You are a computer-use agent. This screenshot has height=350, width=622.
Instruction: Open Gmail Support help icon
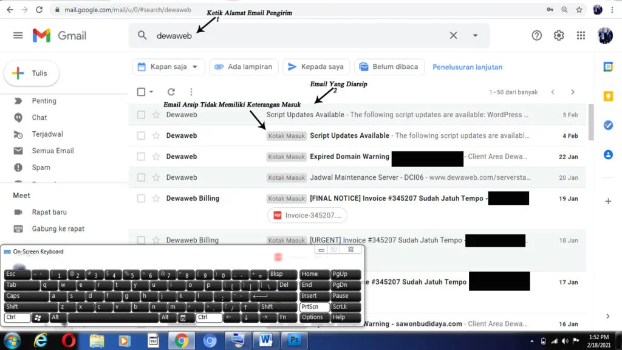(536, 35)
